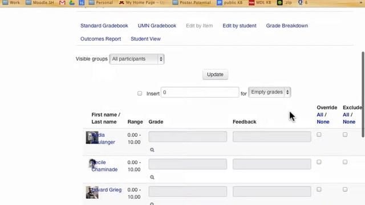Click the vertical page scrollbar

pyautogui.click(x=363, y=95)
